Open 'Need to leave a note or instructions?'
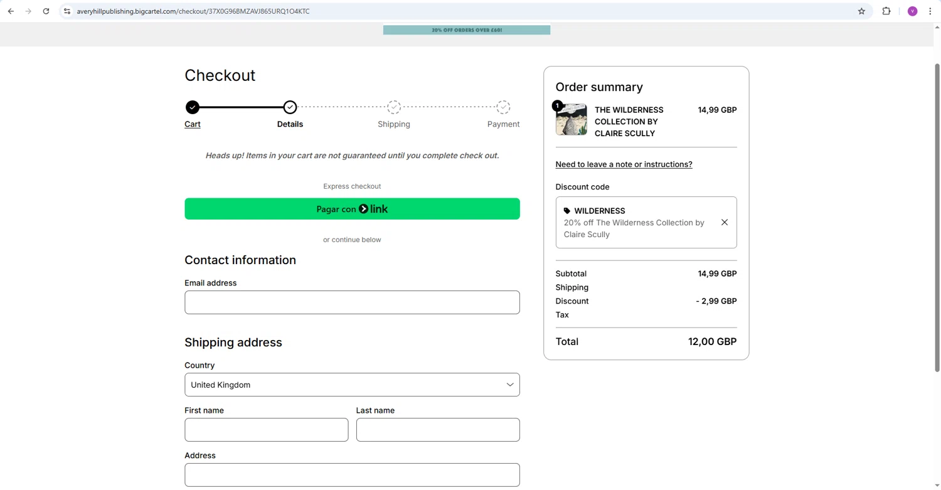The height and width of the screenshot is (490, 941). pyautogui.click(x=624, y=164)
